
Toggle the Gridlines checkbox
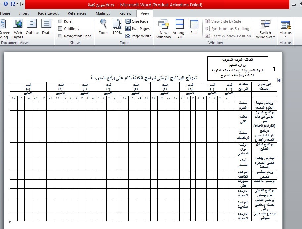tap(60, 29)
